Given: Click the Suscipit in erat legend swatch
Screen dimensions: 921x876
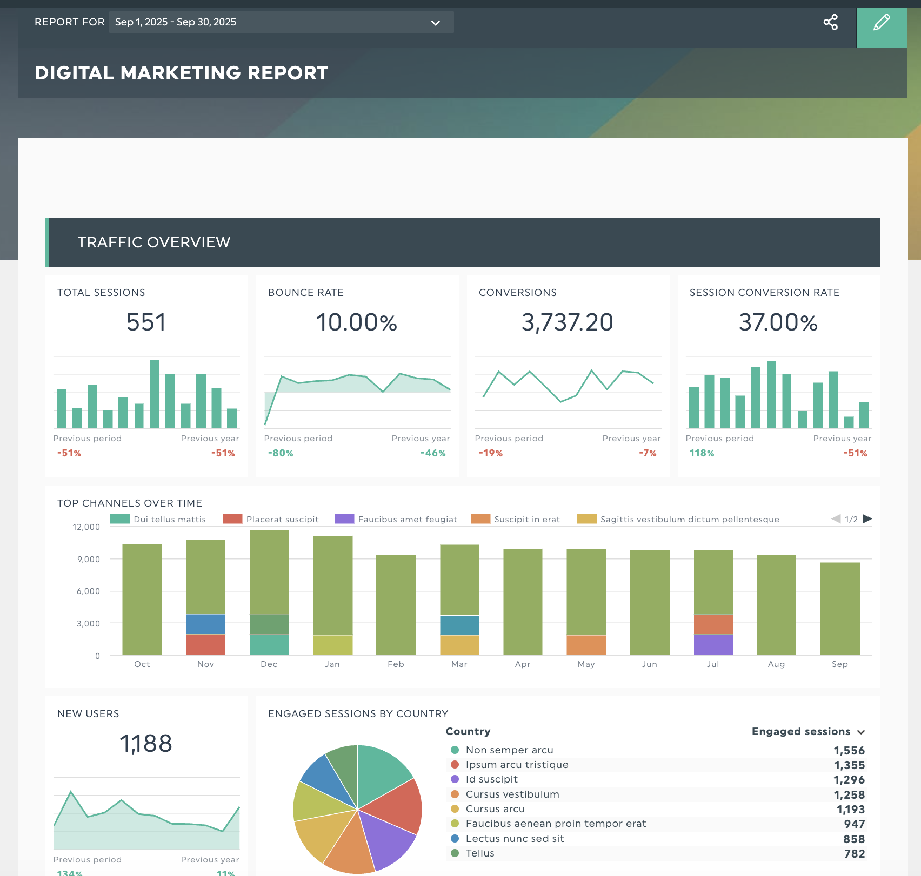Looking at the screenshot, I should (480, 519).
